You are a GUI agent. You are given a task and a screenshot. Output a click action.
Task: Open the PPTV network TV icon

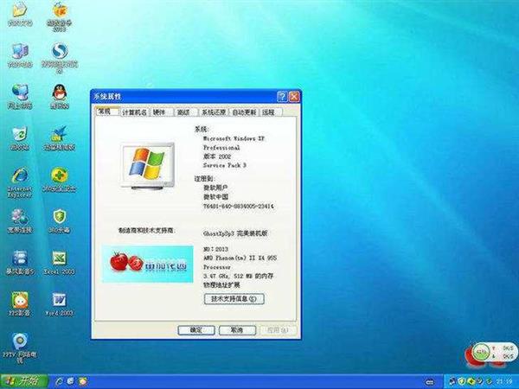[20, 348]
